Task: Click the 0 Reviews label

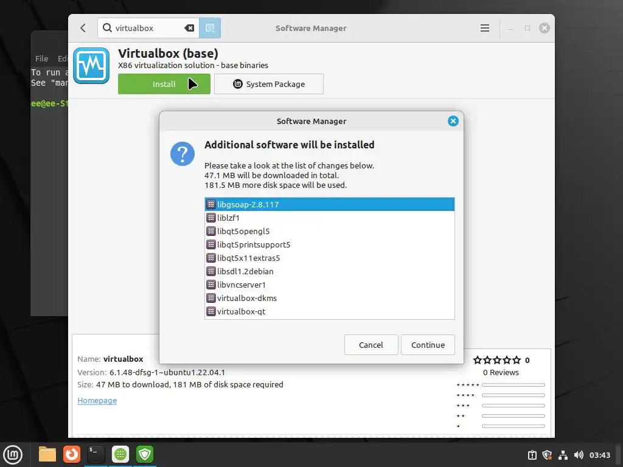Action: point(501,373)
